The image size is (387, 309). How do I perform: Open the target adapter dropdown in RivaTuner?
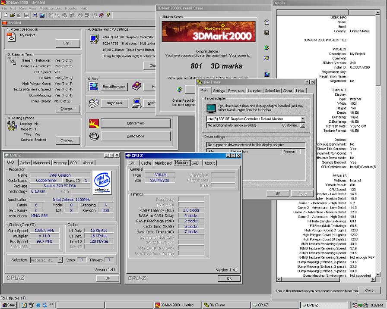coord(303,119)
